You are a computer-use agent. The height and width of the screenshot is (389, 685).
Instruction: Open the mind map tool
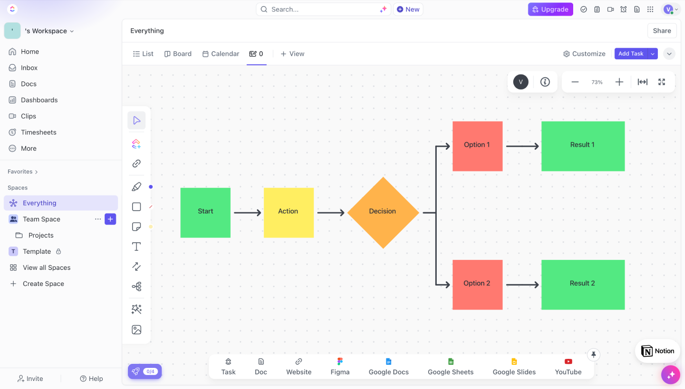pos(136,286)
